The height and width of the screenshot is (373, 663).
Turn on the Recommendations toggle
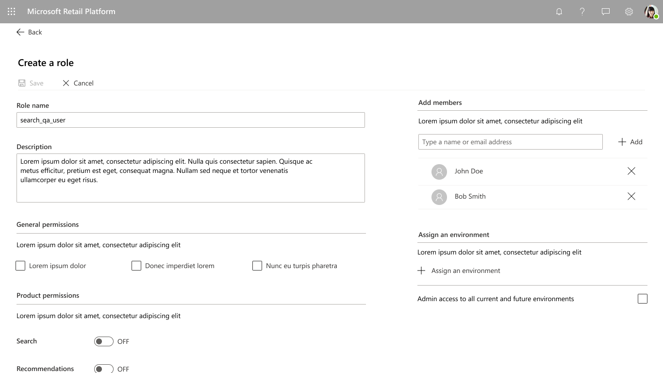[104, 369]
